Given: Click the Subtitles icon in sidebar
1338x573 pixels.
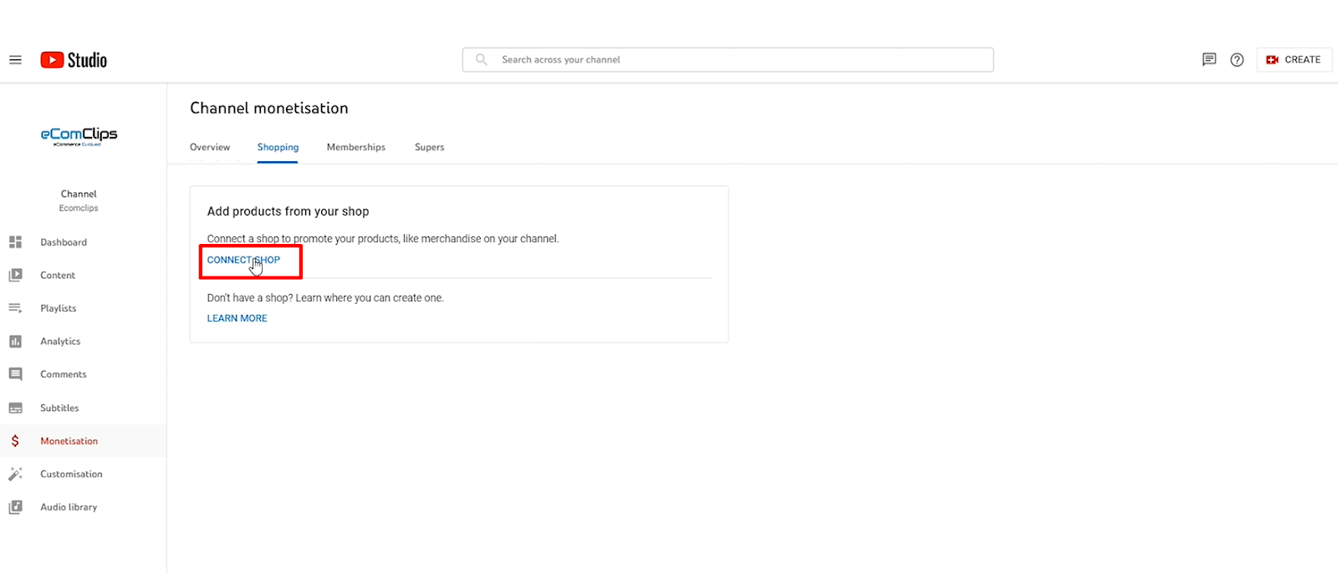Looking at the screenshot, I should [x=15, y=408].
